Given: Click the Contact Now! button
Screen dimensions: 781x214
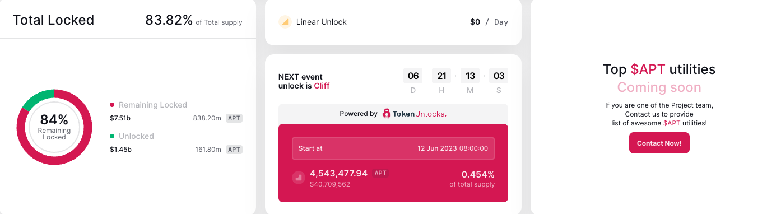Looking at the screenshot, I should (x=659, y=143).
